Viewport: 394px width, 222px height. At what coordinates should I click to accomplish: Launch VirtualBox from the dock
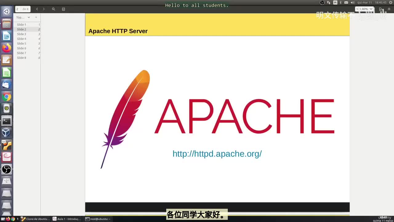6,133
